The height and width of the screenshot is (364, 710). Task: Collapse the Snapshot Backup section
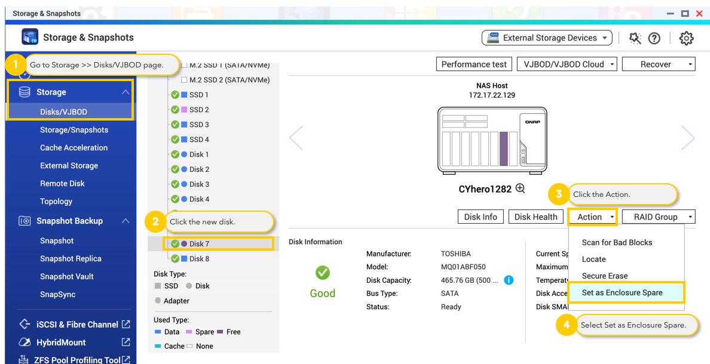coord(125,221)
